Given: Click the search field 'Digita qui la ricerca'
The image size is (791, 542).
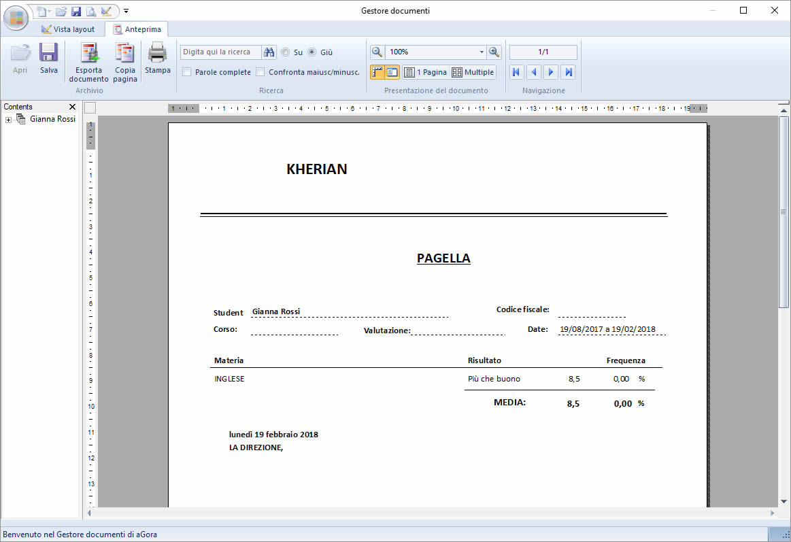Looking at the screenshot, I should pos(220,52).
